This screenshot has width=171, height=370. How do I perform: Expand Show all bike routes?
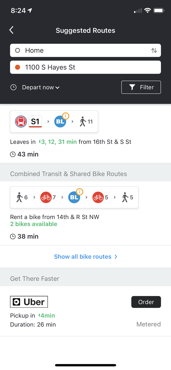pos(85,257)
